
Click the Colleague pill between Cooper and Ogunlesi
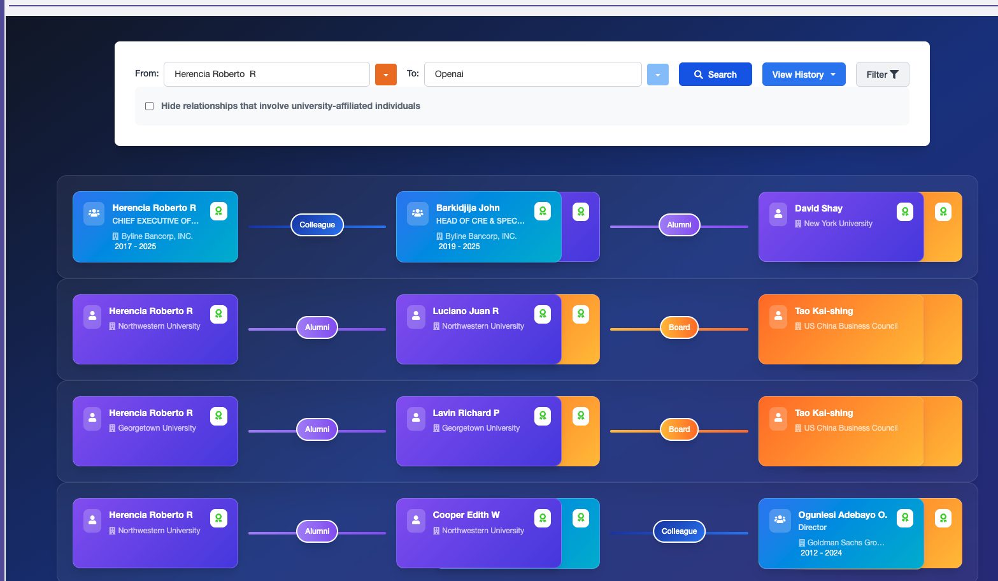[679, 531]
